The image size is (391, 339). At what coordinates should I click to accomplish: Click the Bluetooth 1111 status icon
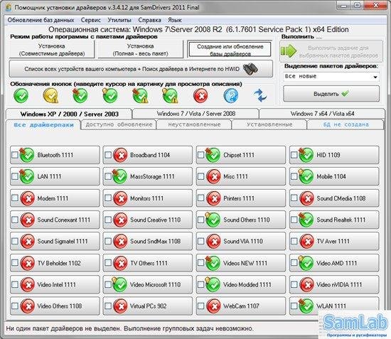(x=27, y=155)
